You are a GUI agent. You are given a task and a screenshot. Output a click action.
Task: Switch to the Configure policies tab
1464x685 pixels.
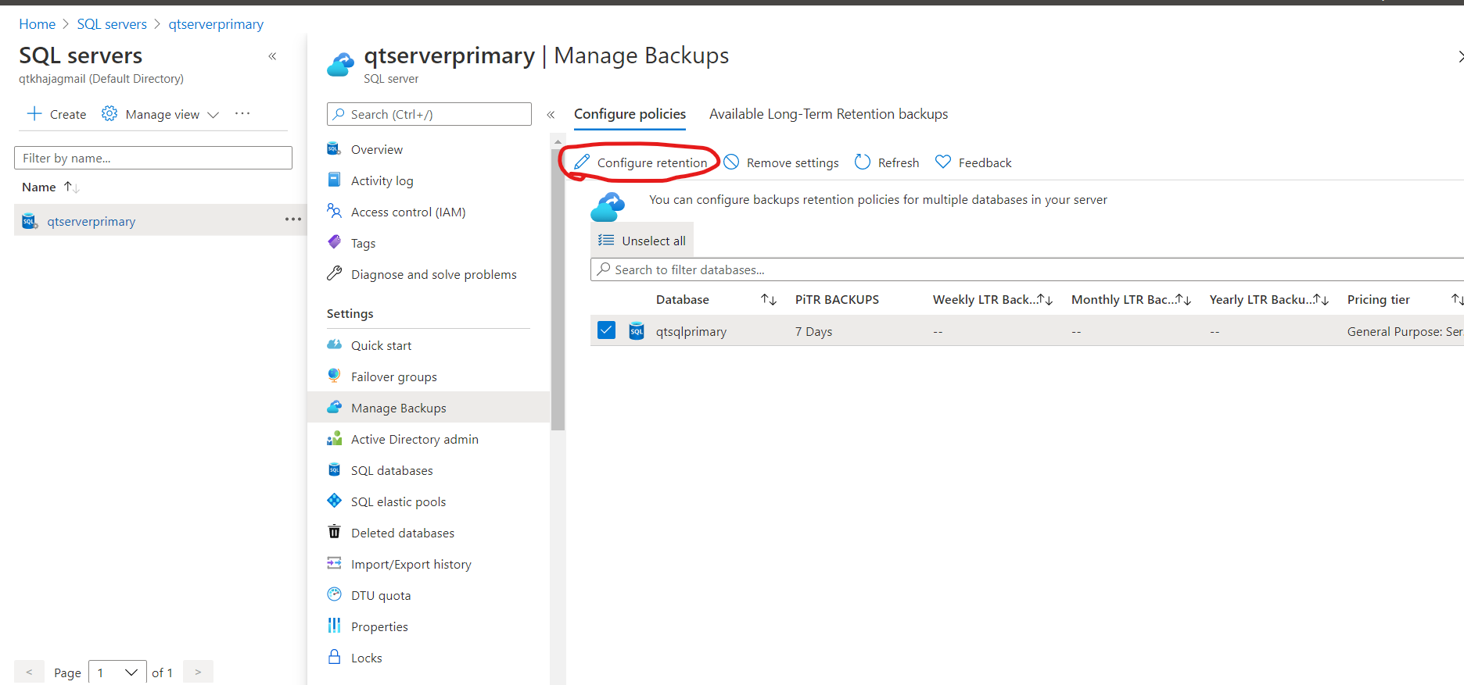pyautogui.click(x=630, y=114)
